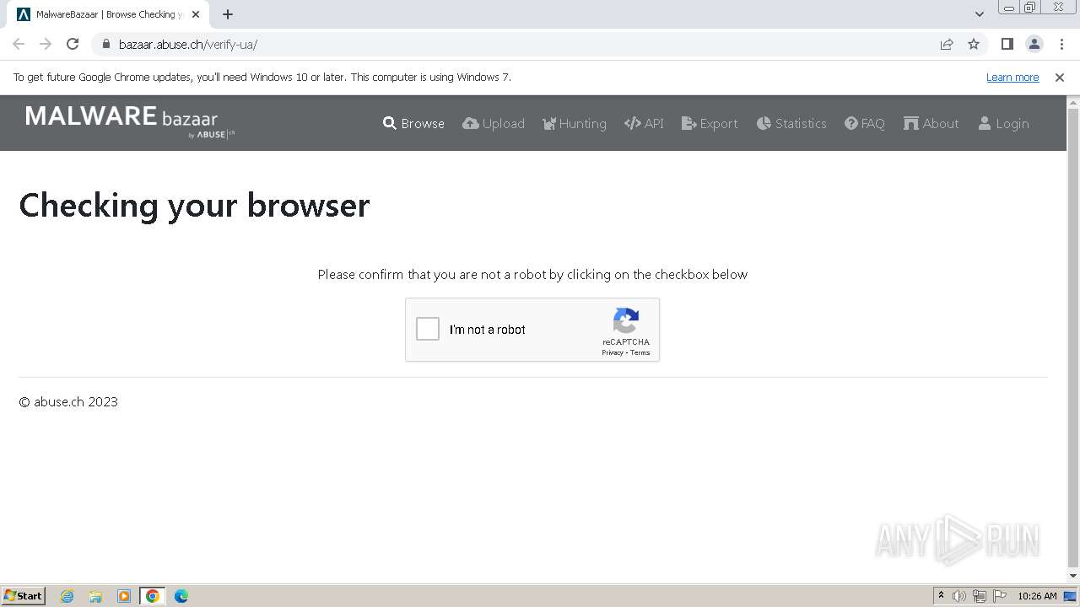Open the About page
The width and height of the screenshot is (1080, 607).
click(x=931, y=123)
